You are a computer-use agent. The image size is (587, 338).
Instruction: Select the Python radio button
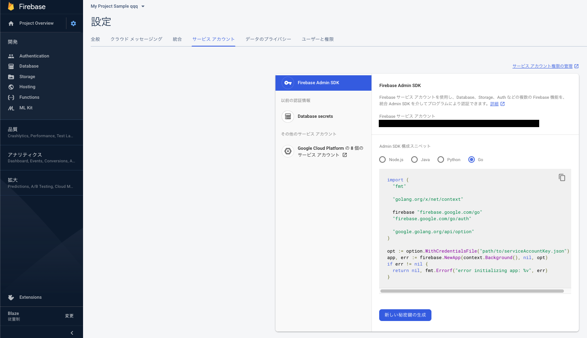point(441,159)
